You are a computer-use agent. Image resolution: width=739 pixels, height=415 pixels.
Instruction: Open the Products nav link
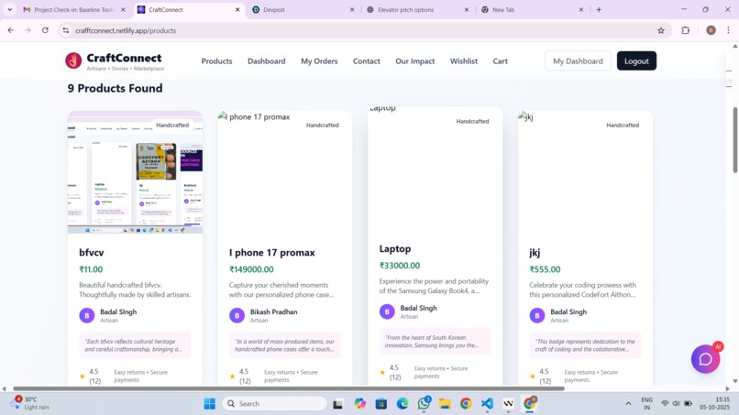coord(216,61)
